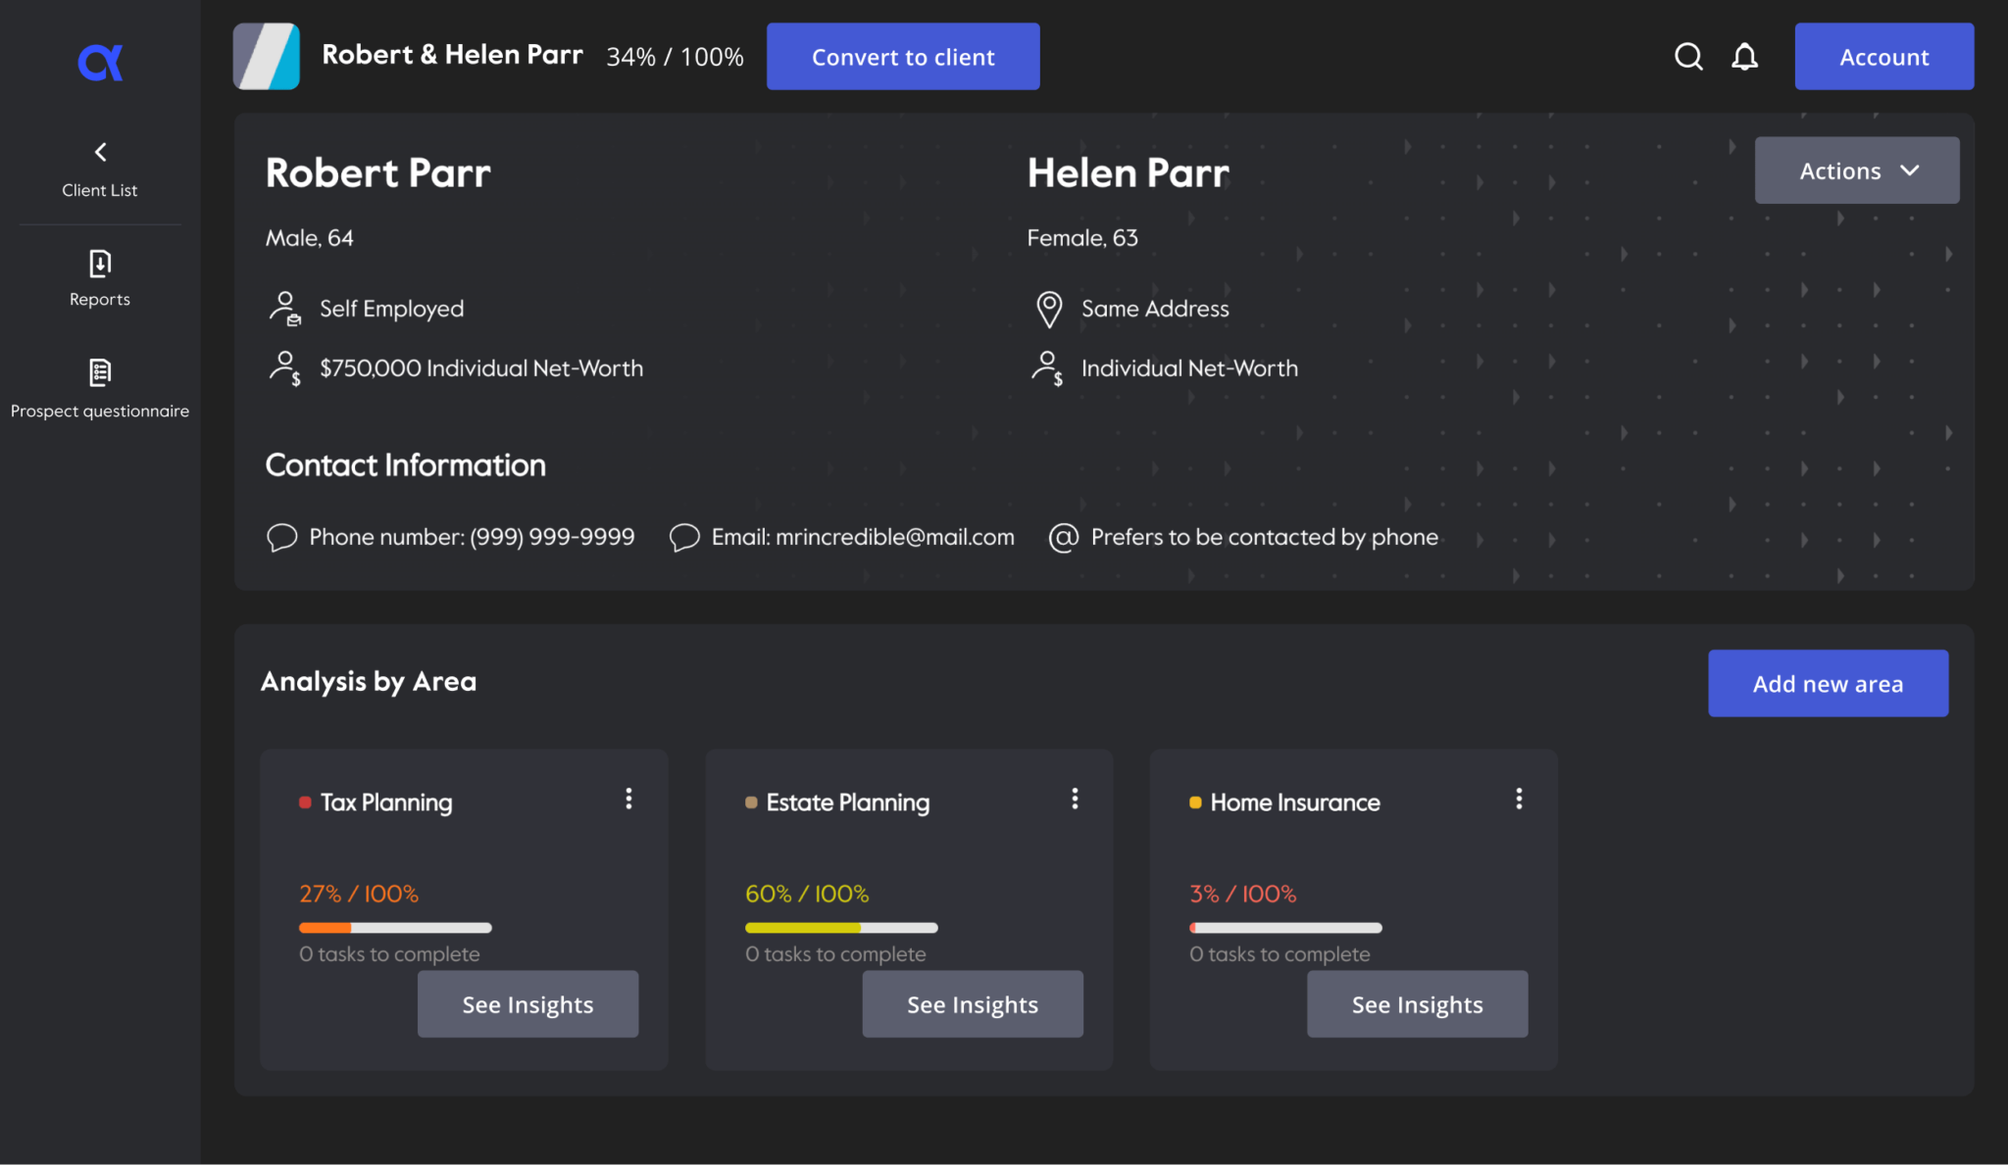Open search using the magnifier icon

pyautogui.click(x=1688, y=57)
